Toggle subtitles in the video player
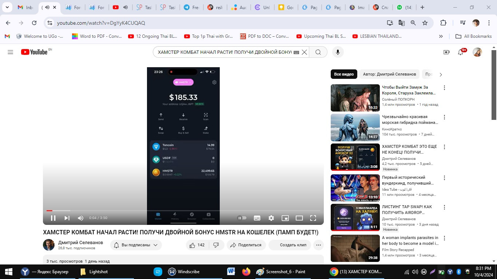The image size is (497, 279). [257, 218]
